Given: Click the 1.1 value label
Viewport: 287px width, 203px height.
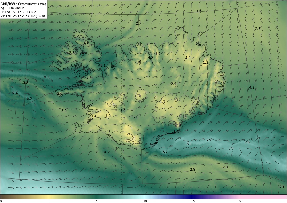Looking at the screenshot, I should tap(205, 62).
